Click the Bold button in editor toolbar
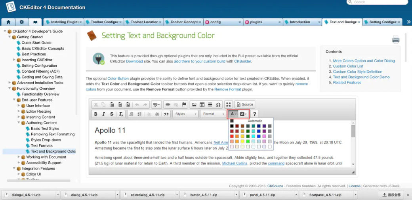 [95, 114]
